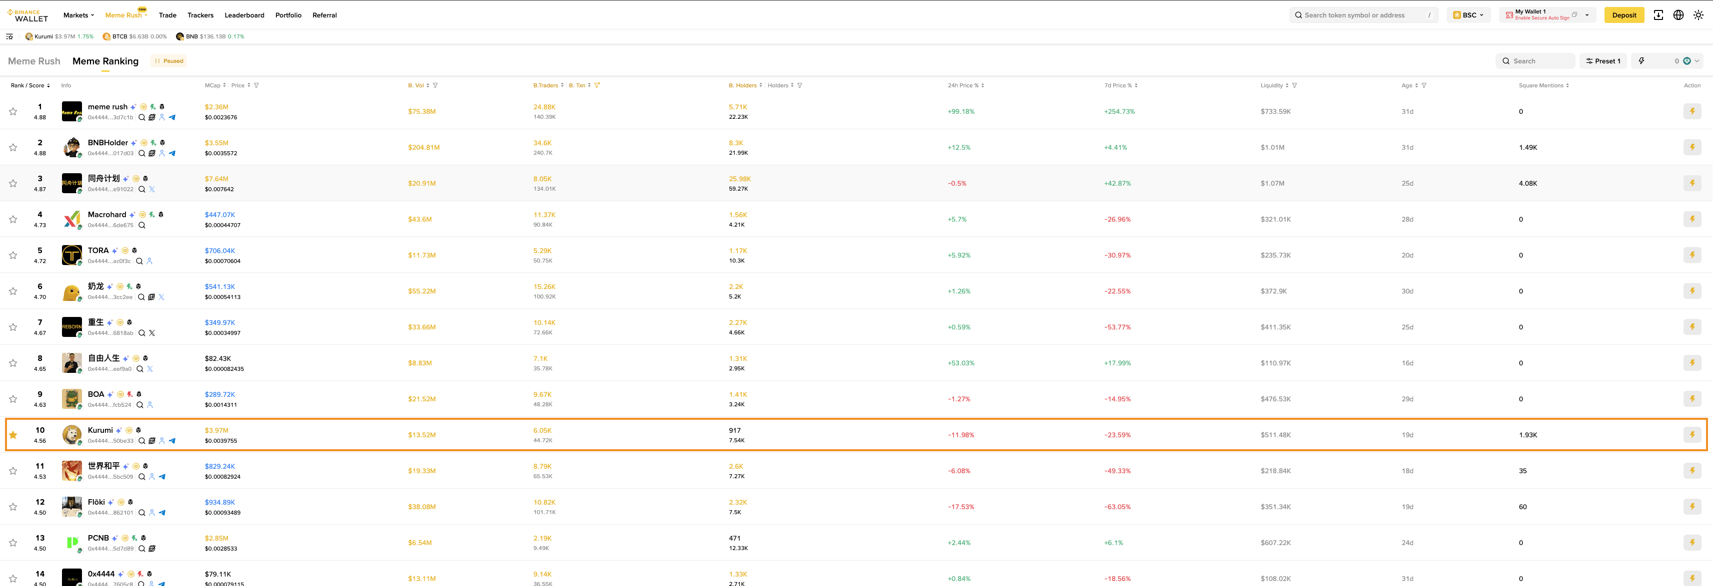Click the quick-buy lightning button for BNBHolder
Viewport: 1713px width, 586px height.
pos(1692,147)
